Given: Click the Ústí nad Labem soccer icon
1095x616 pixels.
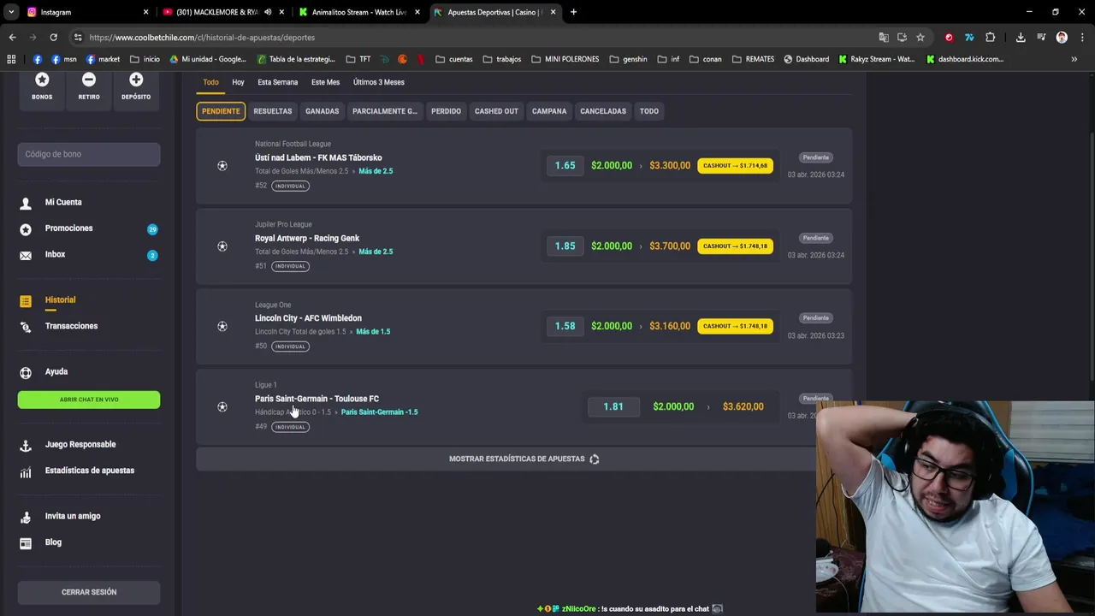Looking at the screenshot, I should (222, 166).
